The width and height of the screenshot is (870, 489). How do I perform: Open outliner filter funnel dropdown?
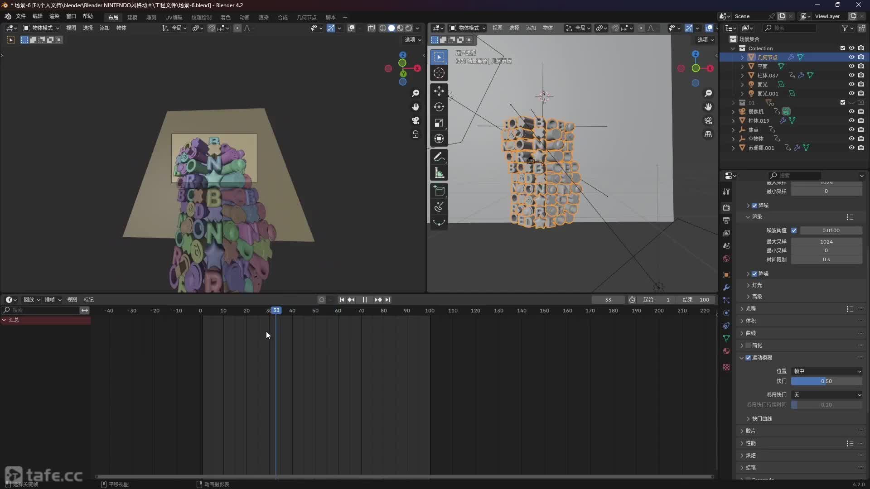pyautogui.click(x=847, y=28)
